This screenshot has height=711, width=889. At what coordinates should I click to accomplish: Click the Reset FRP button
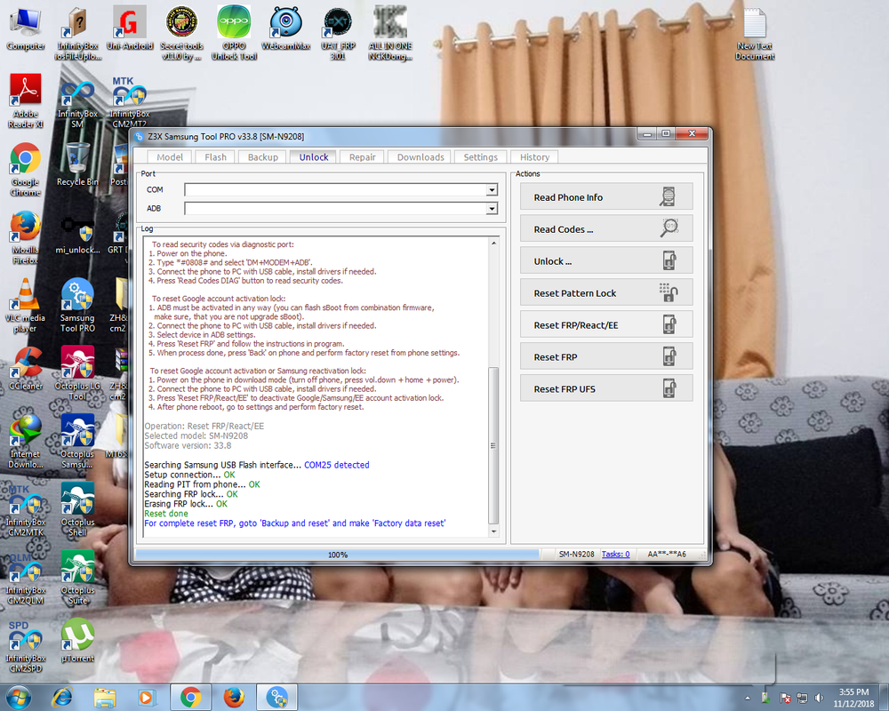coord(606,356)
